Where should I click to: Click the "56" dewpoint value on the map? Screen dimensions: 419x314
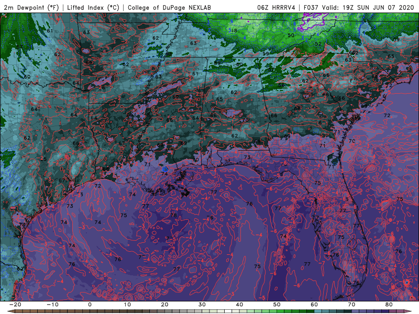click(281, 85)
